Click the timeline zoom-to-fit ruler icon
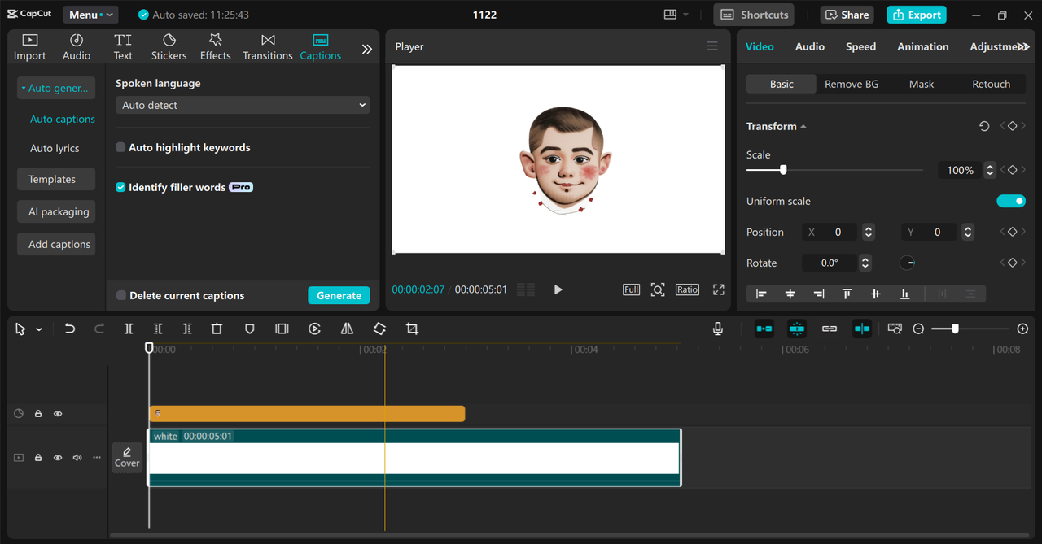This screenshot has width=1042, height=544. tap(895, 329)
